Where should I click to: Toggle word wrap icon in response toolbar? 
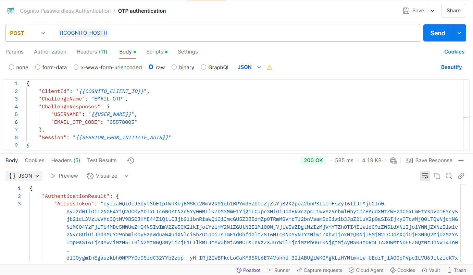tap(425, 176)
